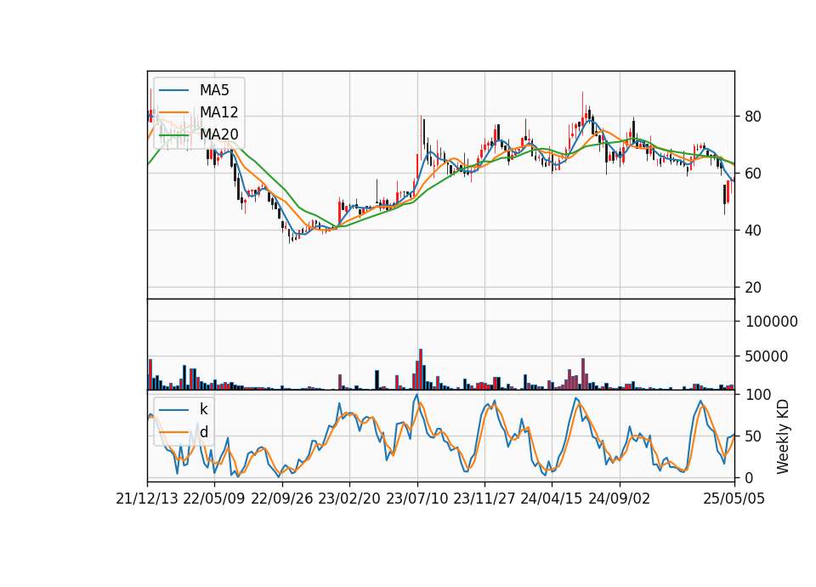Click the volume axis value 100000
The height and width of the screenshot is (587, 816).
pos(771,322)
